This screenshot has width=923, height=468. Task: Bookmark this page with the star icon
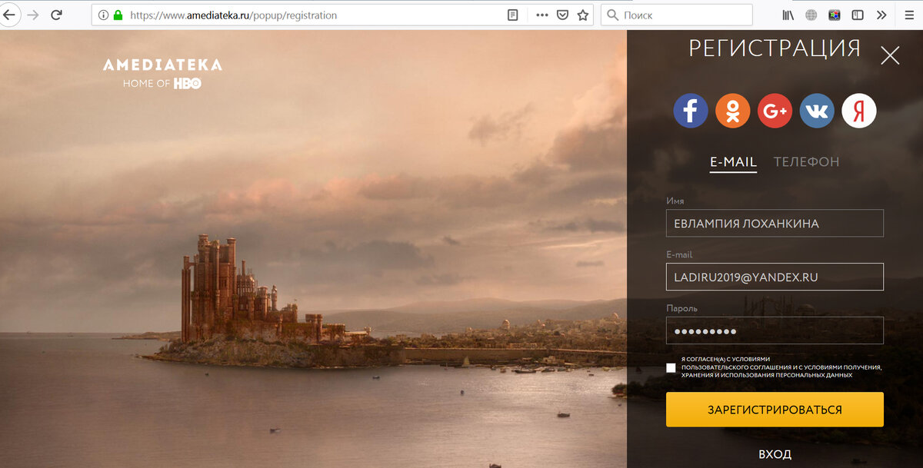pyautogui.click(x=583, y=15)
